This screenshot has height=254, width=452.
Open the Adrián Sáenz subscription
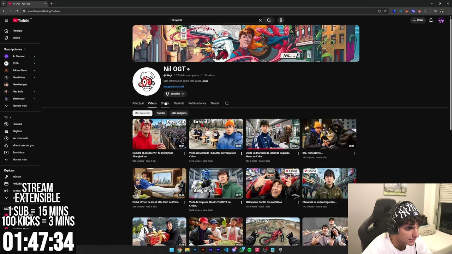coord(20,71)
